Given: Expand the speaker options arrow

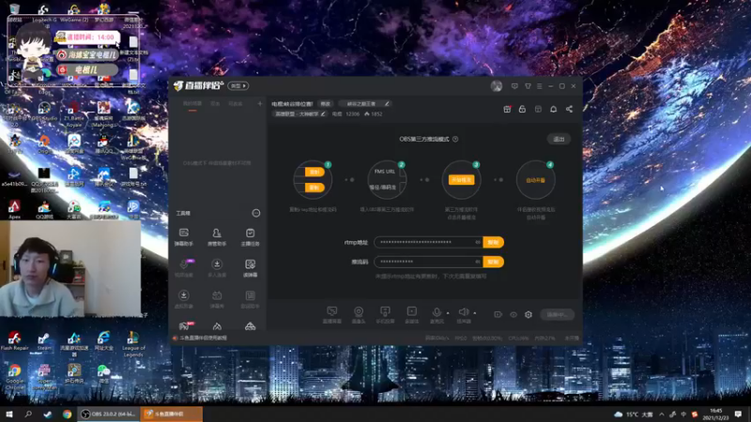Looking at the screenshot, I should coord(475,313).
